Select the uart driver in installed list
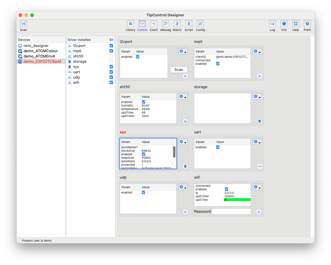This screenshot has height=265, width=331. [77, 72]
